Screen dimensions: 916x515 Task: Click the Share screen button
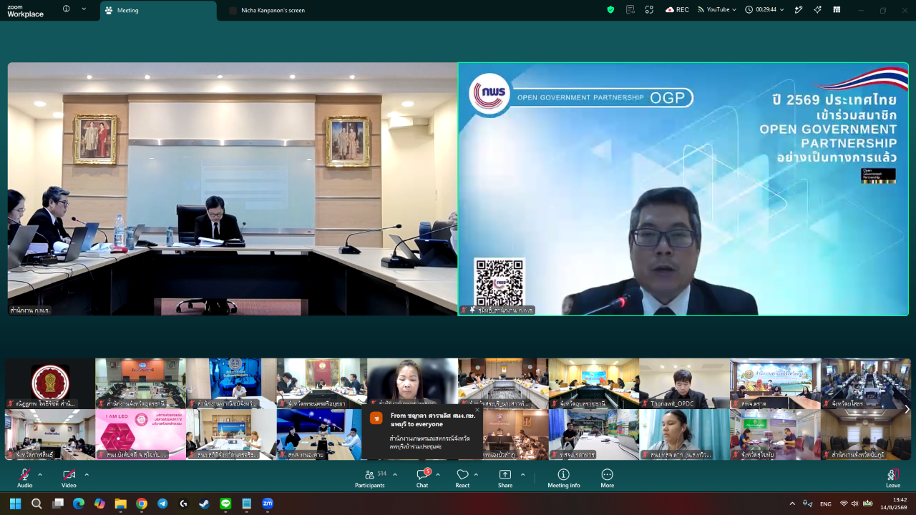[505, 478]
